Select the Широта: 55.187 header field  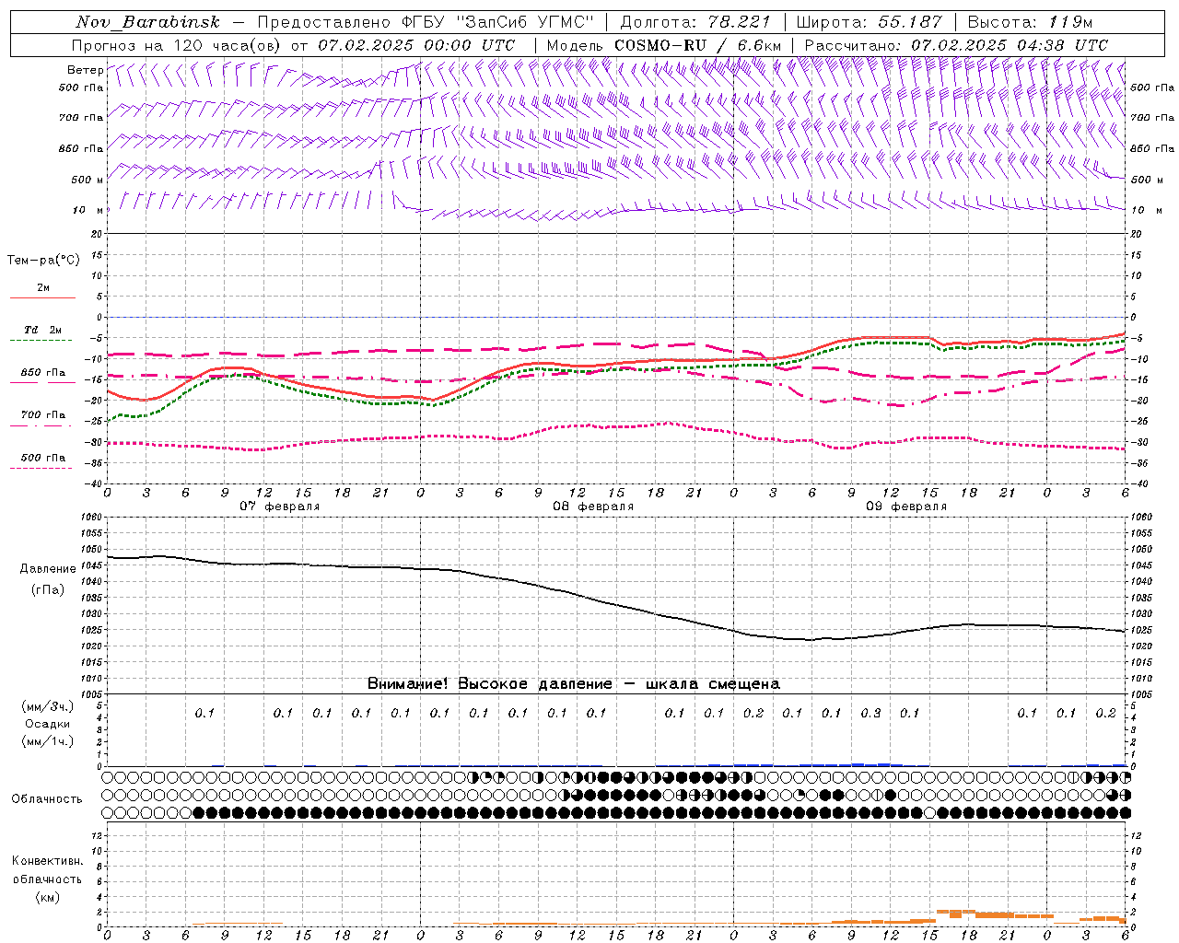tap(869, 22)
